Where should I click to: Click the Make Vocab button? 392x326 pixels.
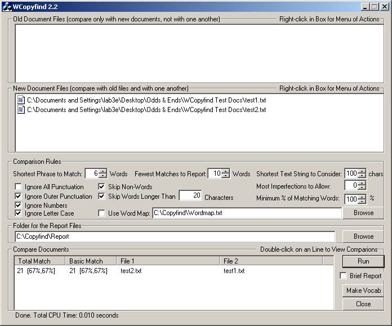tap(363, 291)
